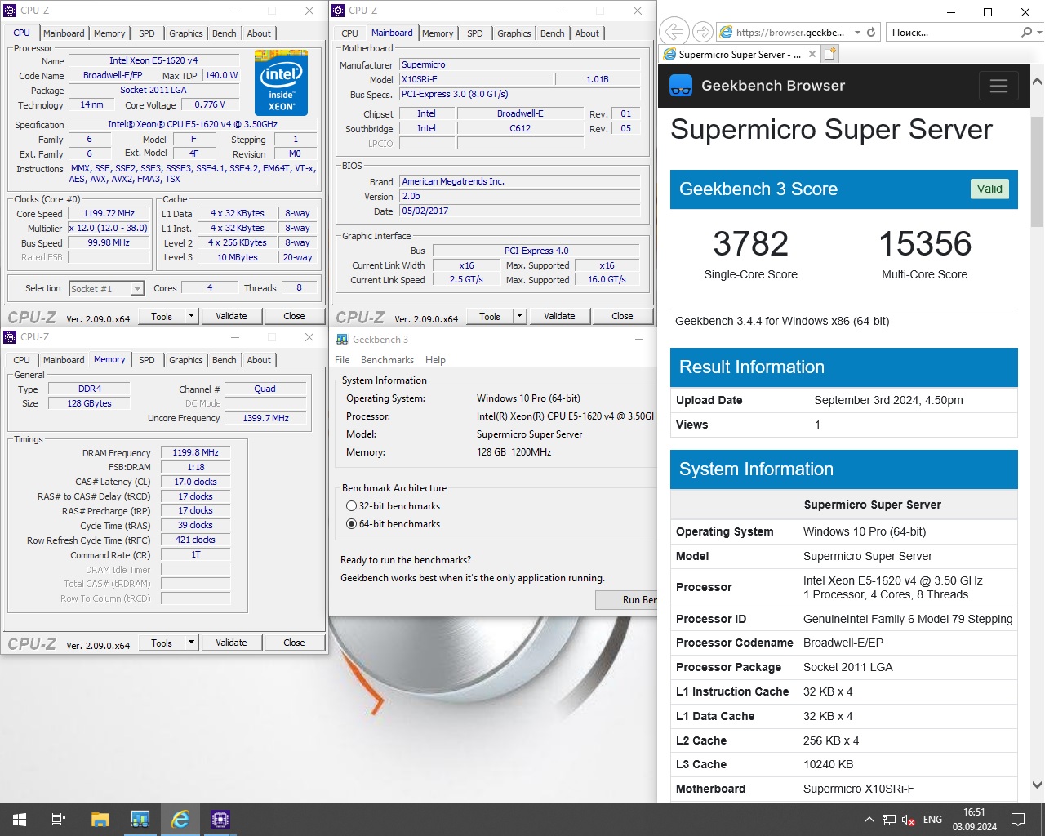This screenshot has height=836, width=1045.
Task: Click Validate in the CPU window
Action: click(231, 316)
